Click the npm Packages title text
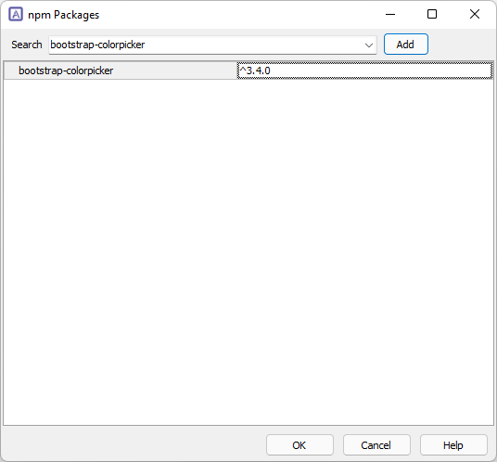497x462 pixels. [63, 15]
